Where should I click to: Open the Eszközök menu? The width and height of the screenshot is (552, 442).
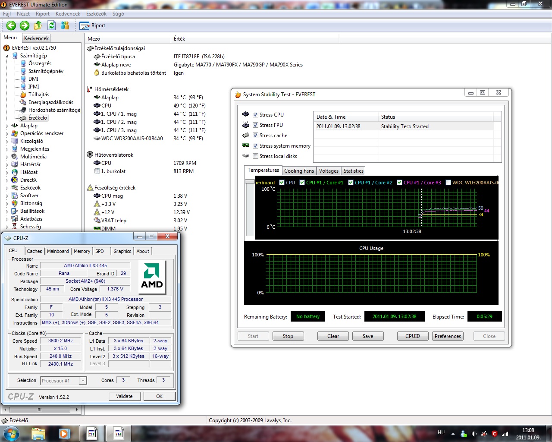point(96,14)
